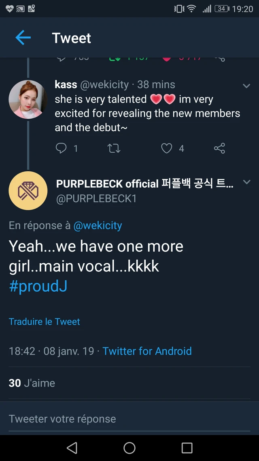259x461 pixels.
Task: Expand options chevron on PURPLEBECK tweet
Action: (247, 182)
